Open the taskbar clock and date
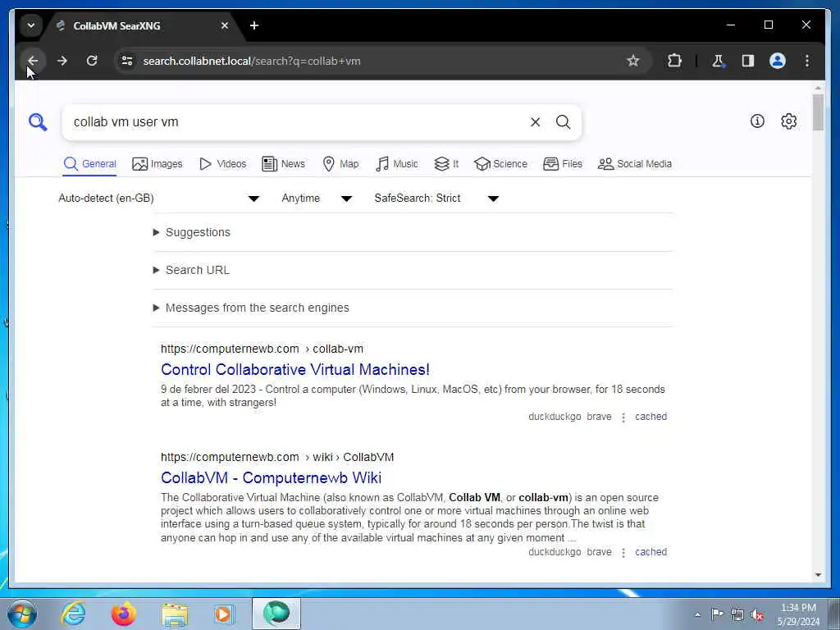This screenshot has height=630, width=840. coord(798,614)
